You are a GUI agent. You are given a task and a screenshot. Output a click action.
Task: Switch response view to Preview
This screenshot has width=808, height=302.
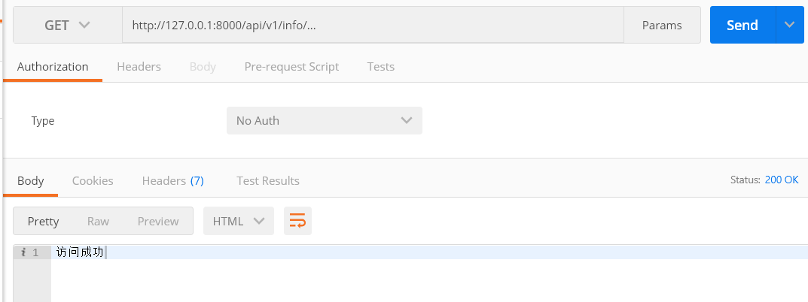158,221
